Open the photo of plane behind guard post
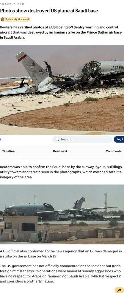The height and width of the screenshot is (298, 124). pyautogui.click(x=62, y=214)
